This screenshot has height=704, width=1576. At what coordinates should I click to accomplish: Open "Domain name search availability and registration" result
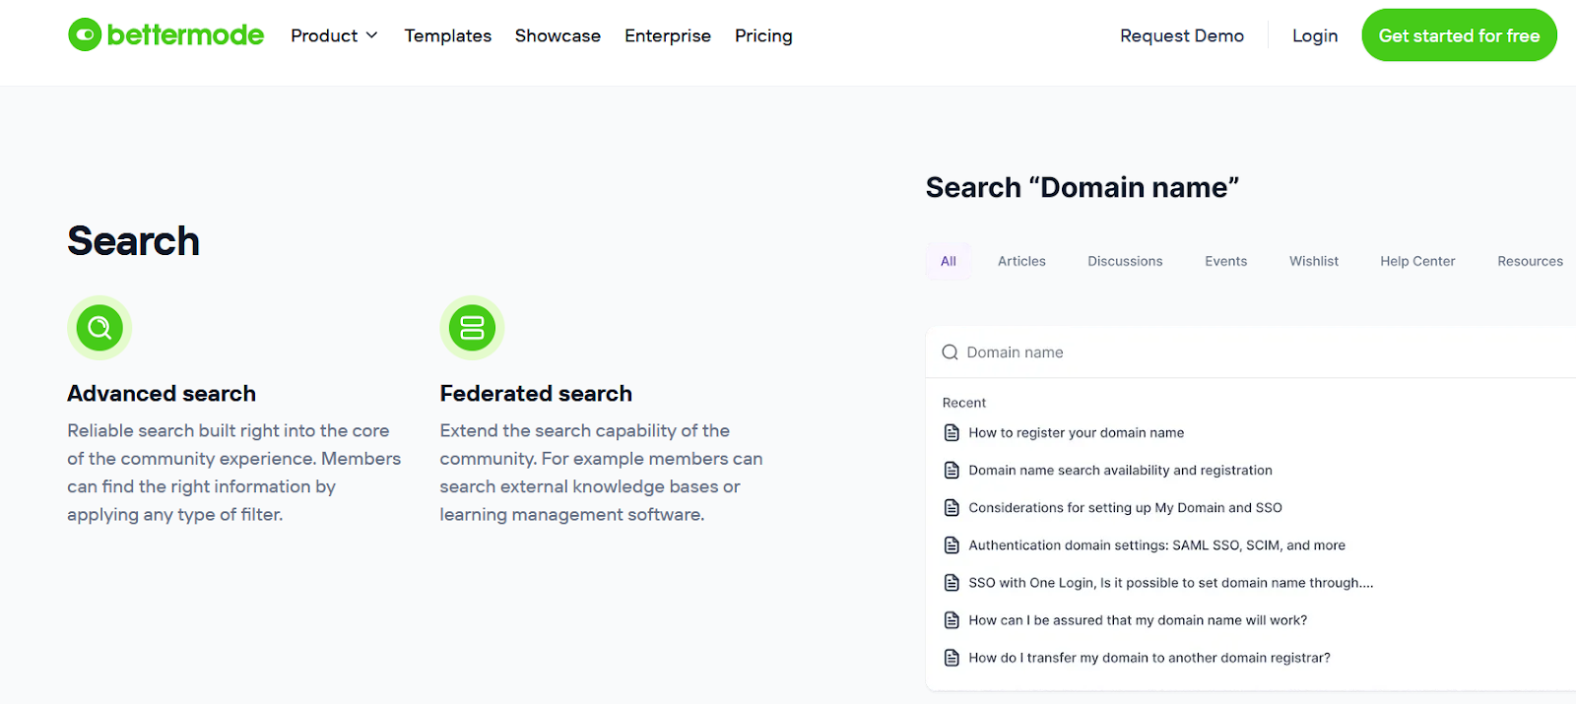[1120, 471]
